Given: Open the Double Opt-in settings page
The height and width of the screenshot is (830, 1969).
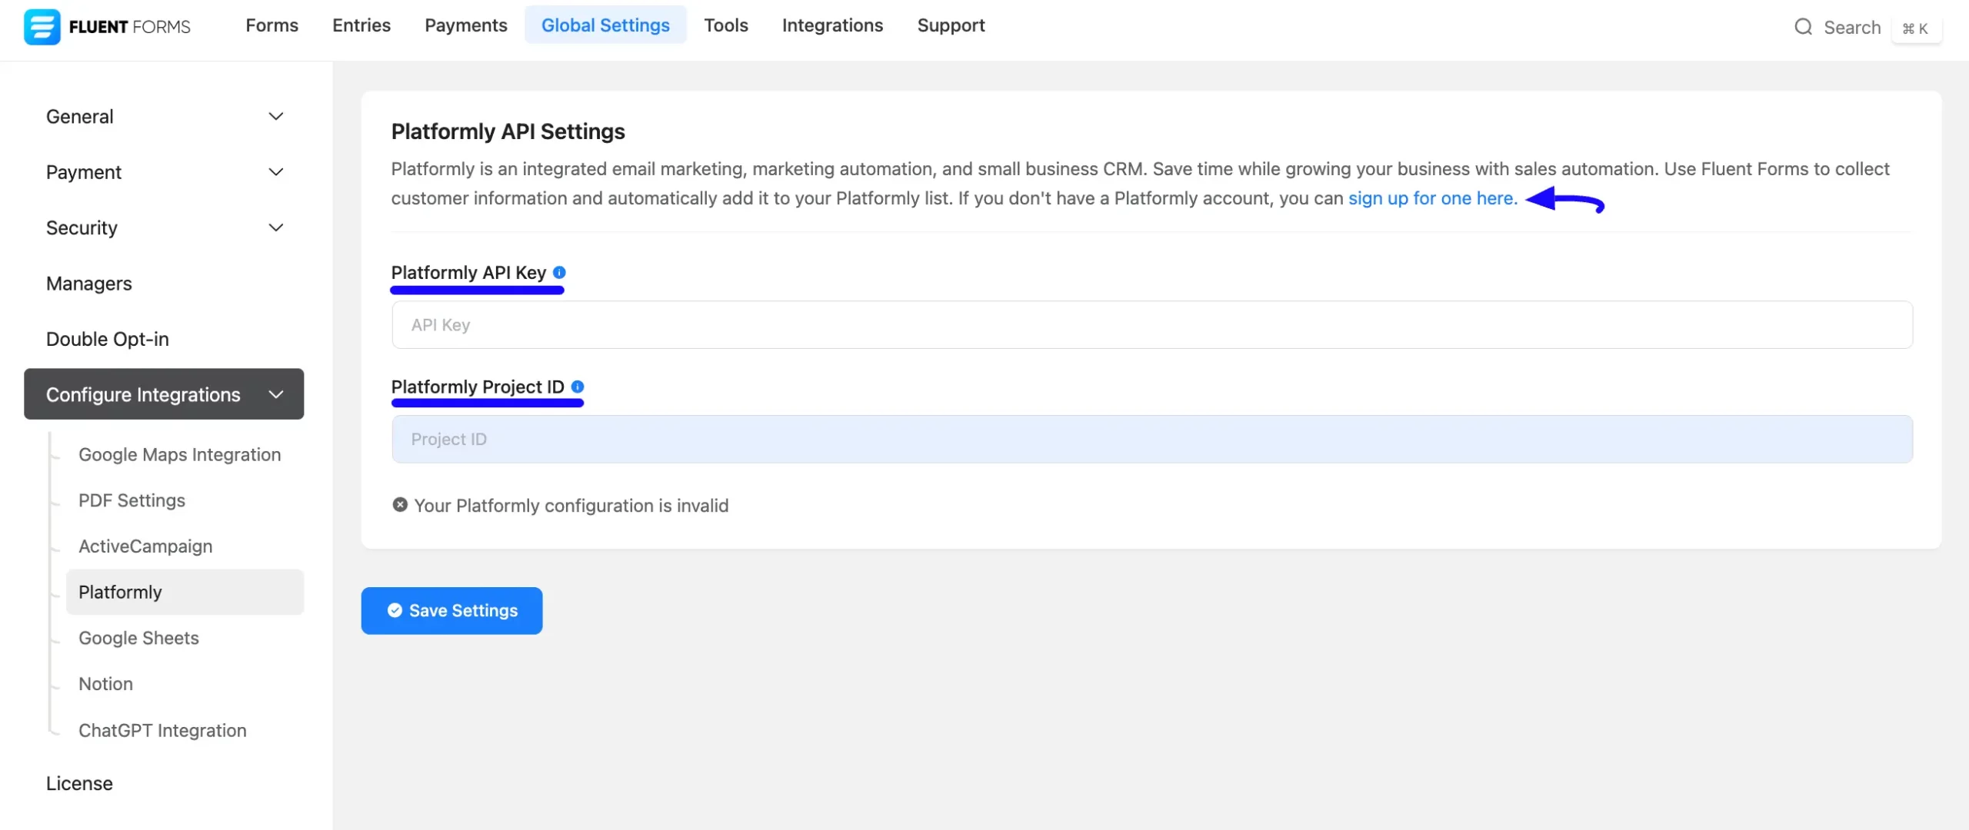Looking at the screenshot, I should [x=108, y=339].
